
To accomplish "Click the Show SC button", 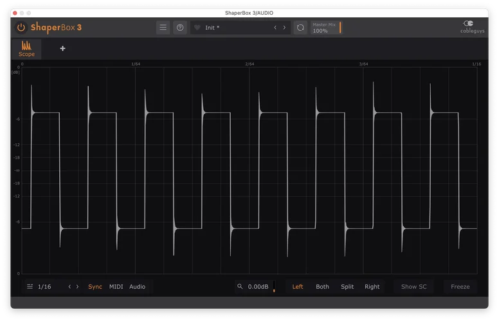I will 413,287.
